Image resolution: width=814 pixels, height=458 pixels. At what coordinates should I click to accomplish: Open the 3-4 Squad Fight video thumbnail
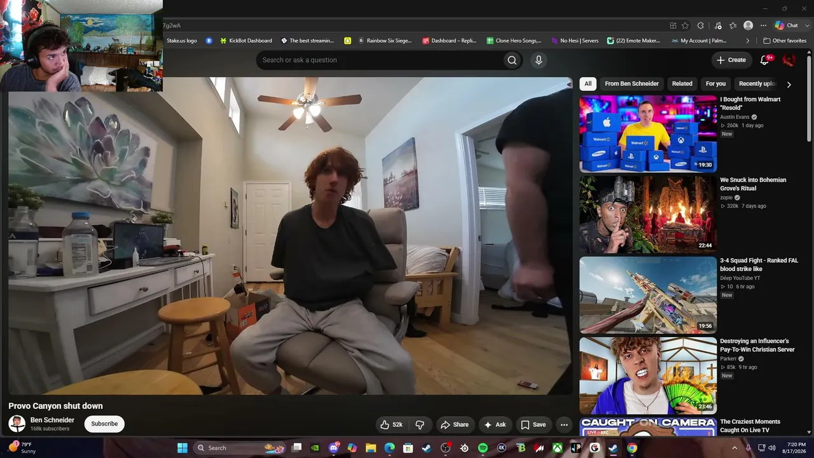click(648, 295)
